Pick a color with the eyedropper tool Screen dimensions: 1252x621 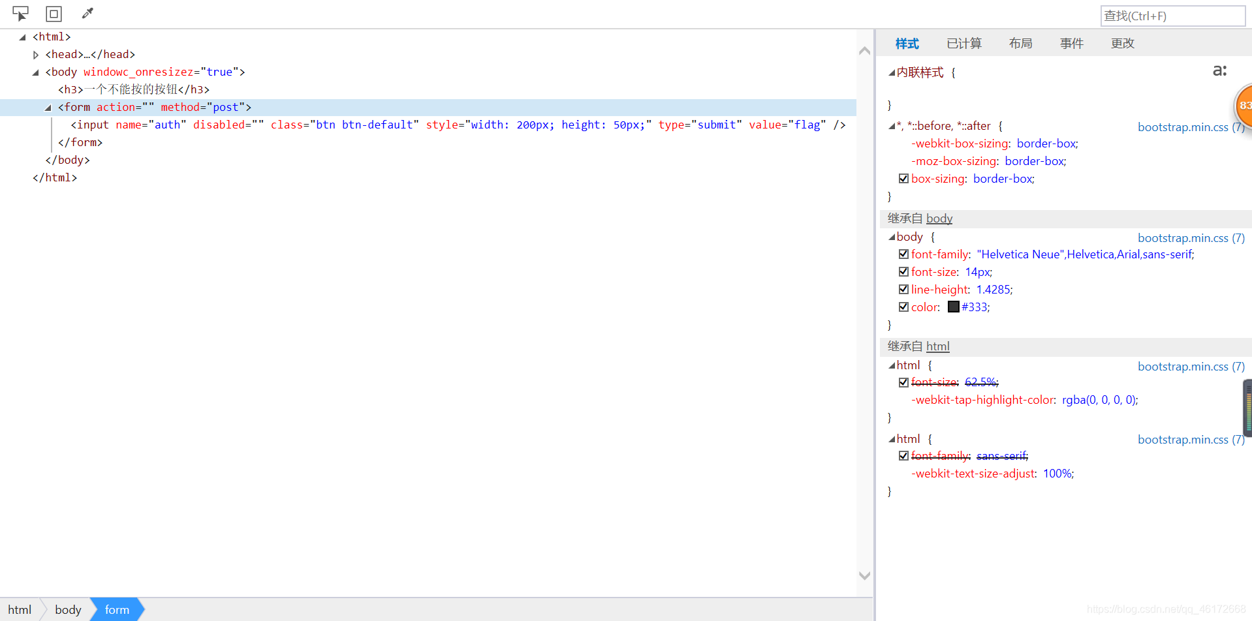click(x=87, y=14)
